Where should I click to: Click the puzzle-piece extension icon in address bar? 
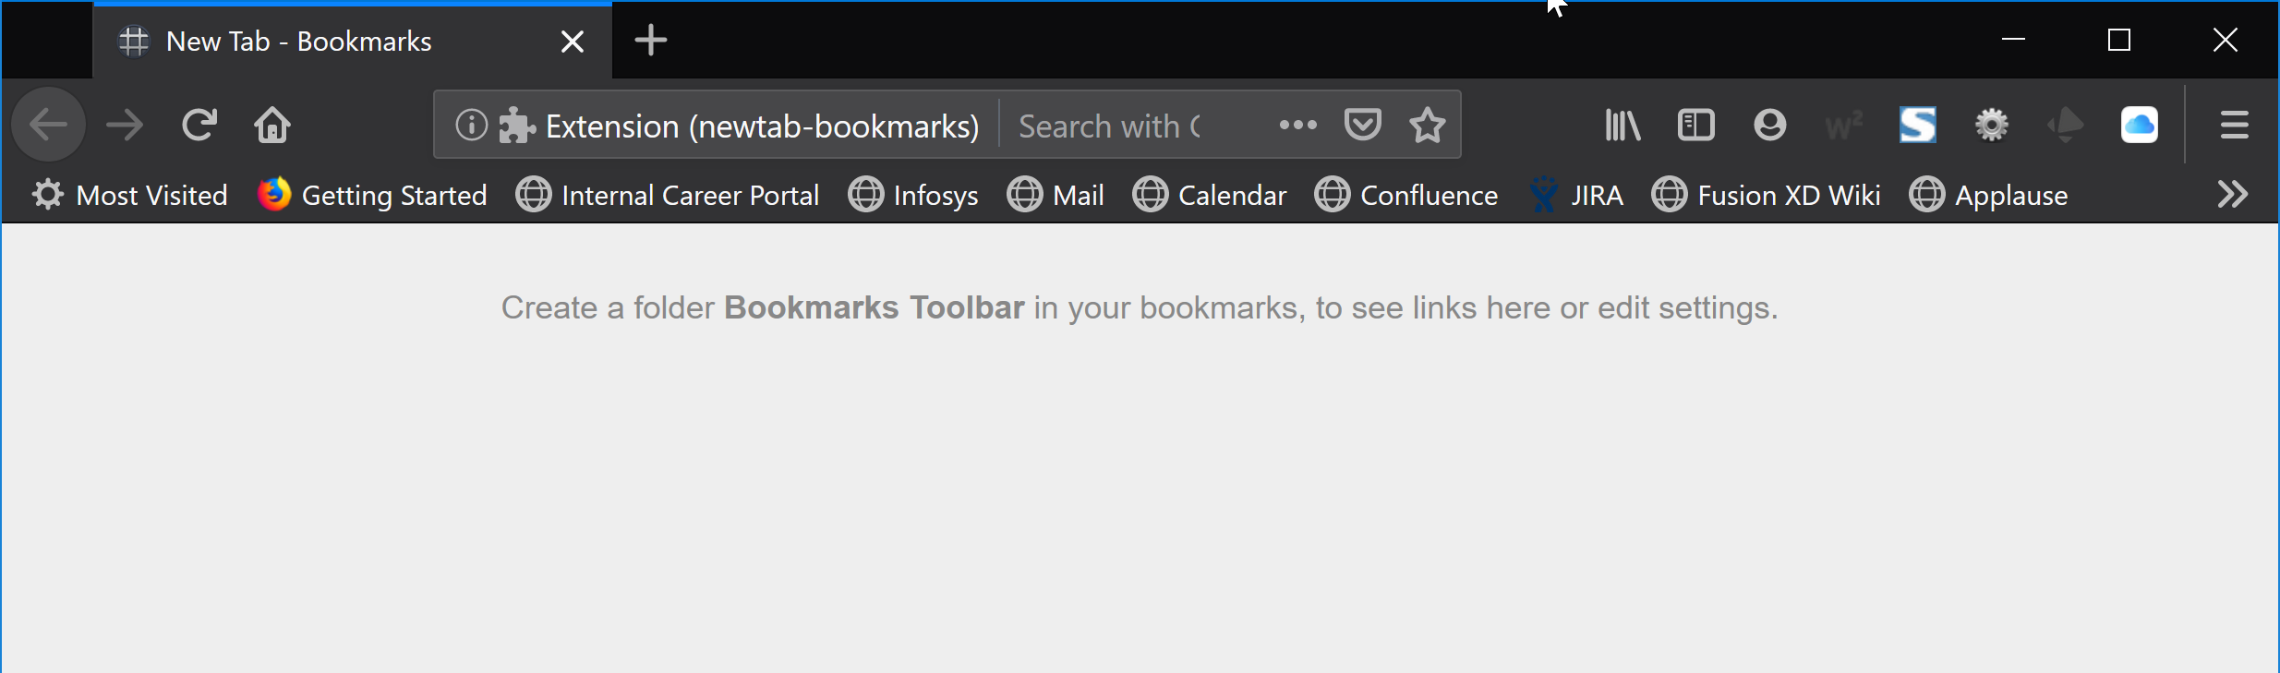[x=517, y=125]
